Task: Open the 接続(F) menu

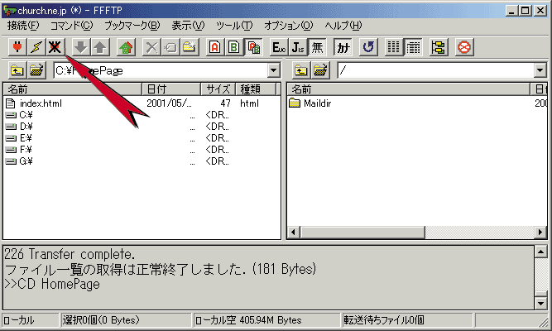Action: 22,26
